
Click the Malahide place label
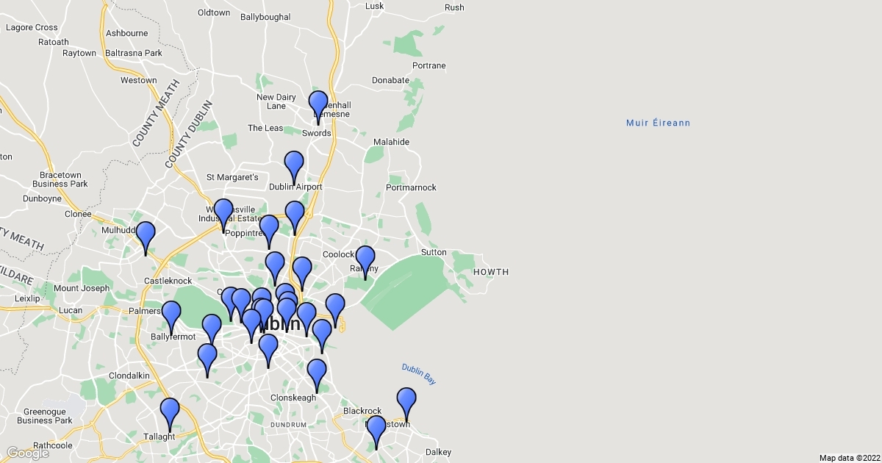[x=391, y=142]
